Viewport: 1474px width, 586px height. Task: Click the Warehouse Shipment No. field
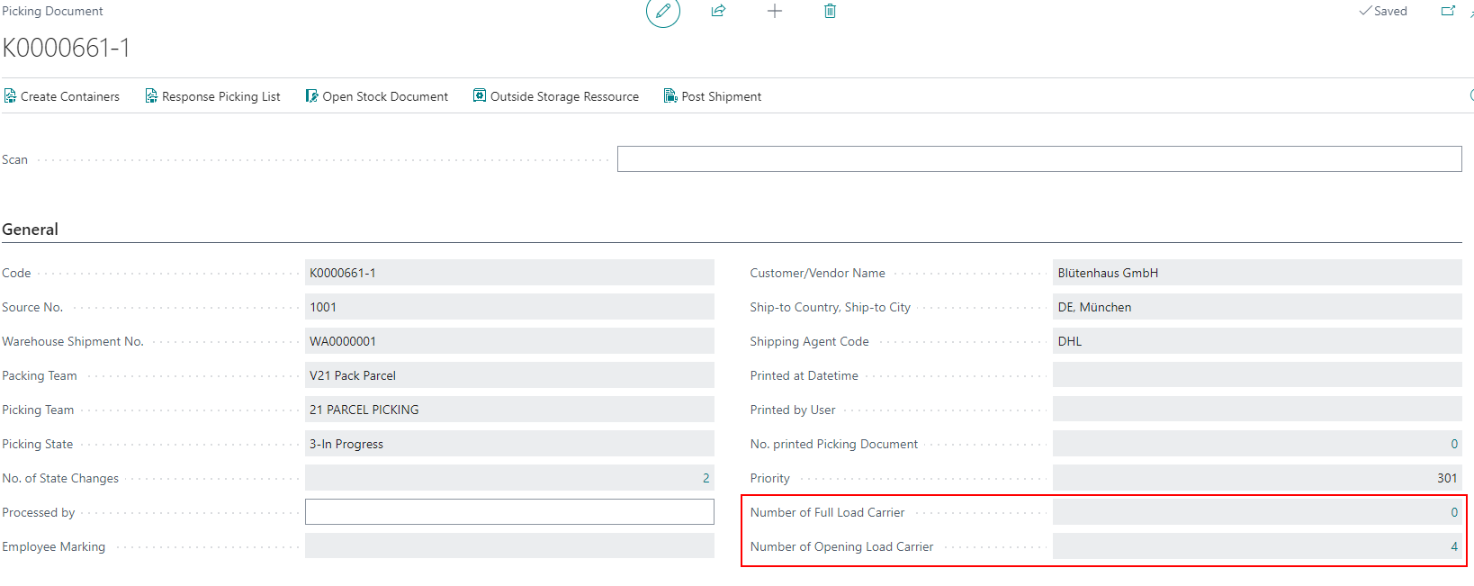click(x=509, y=341)
